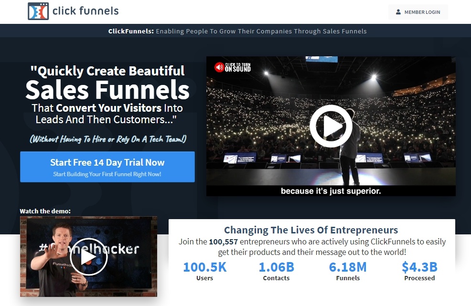Click the 100.5K Users statistic
This screenshot has height=306, width=471.
pyautogui.click(x=204, y=271)
